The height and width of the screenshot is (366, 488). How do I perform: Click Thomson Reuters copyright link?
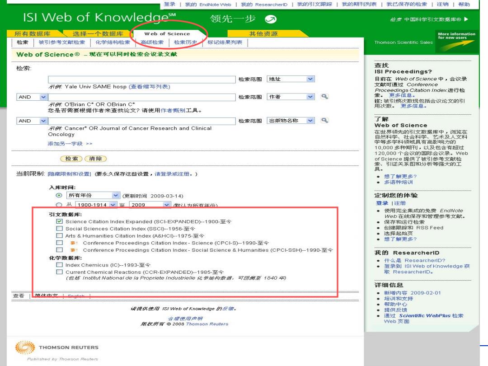[x=207, y=324]
